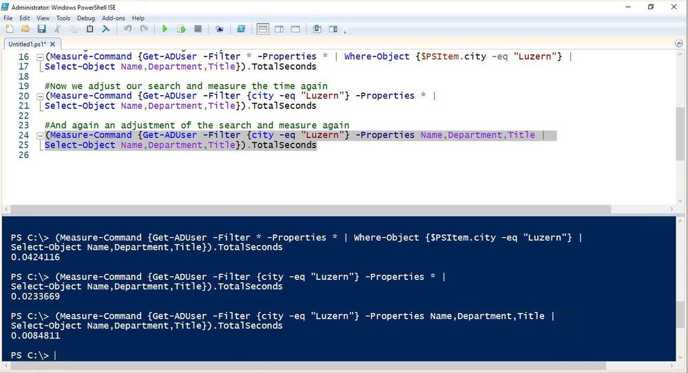The image size is (688, 373).
Task: Run the script with green play icon
Action: tap(165, 29)
